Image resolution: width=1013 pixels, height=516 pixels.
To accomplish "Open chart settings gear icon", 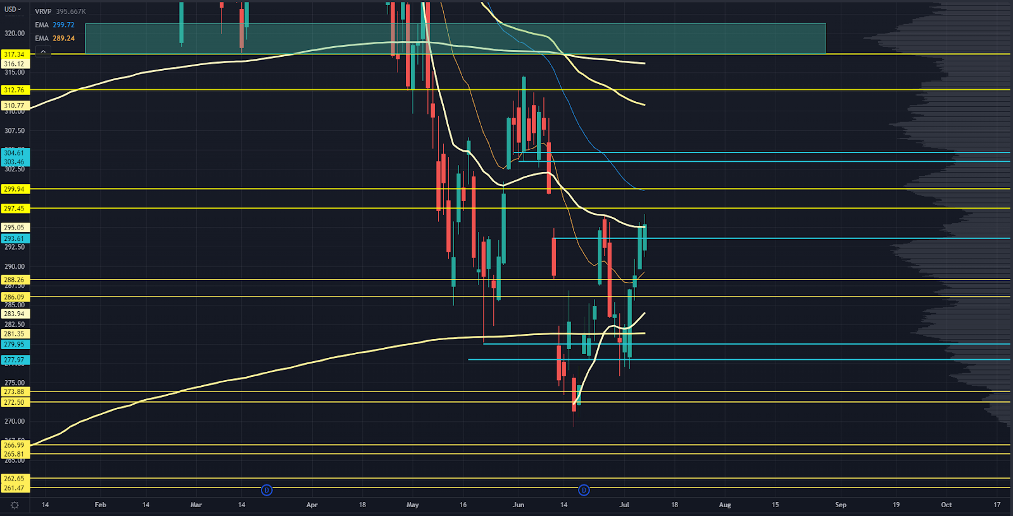I will click(15, 505).
